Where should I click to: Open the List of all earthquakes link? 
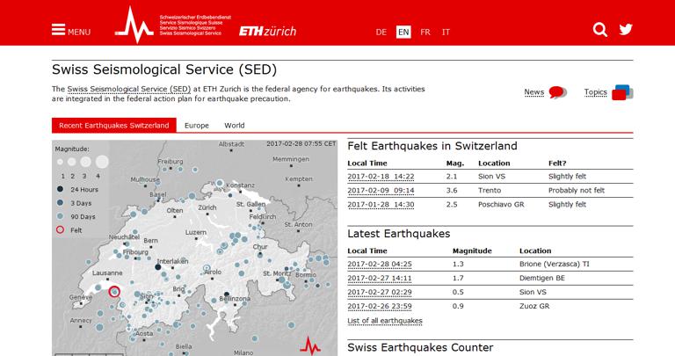[385, 321]
